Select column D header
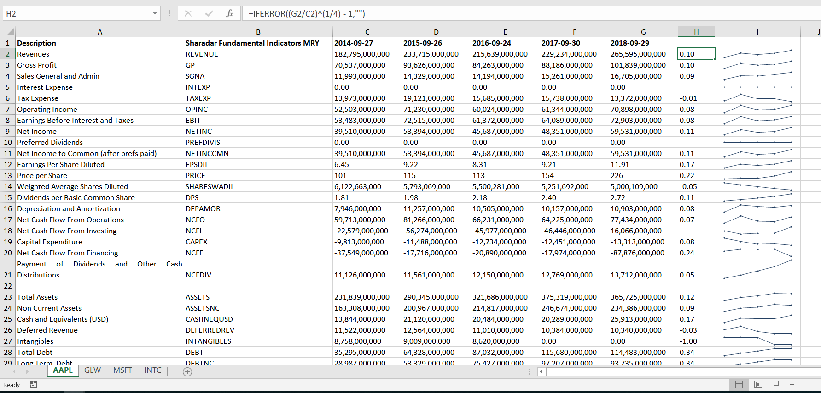Viewport: 821px width, 393px height. click(x=436, y=32)
